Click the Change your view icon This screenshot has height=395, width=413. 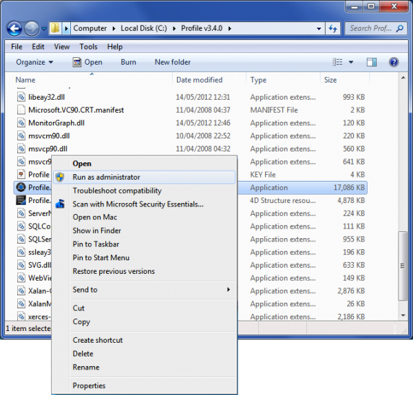(338, 62)
